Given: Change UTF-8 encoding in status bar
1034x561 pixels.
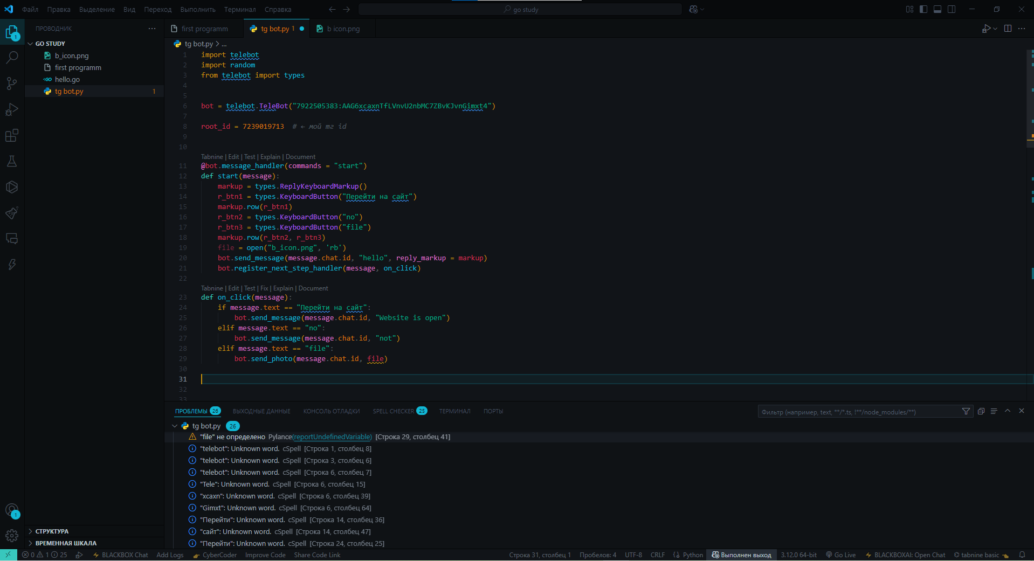Looking at the screenshot, I should [633, 555].
